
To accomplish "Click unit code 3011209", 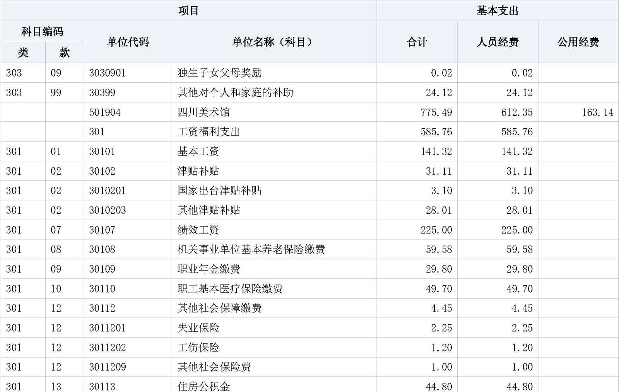I will tap(108, 367).
